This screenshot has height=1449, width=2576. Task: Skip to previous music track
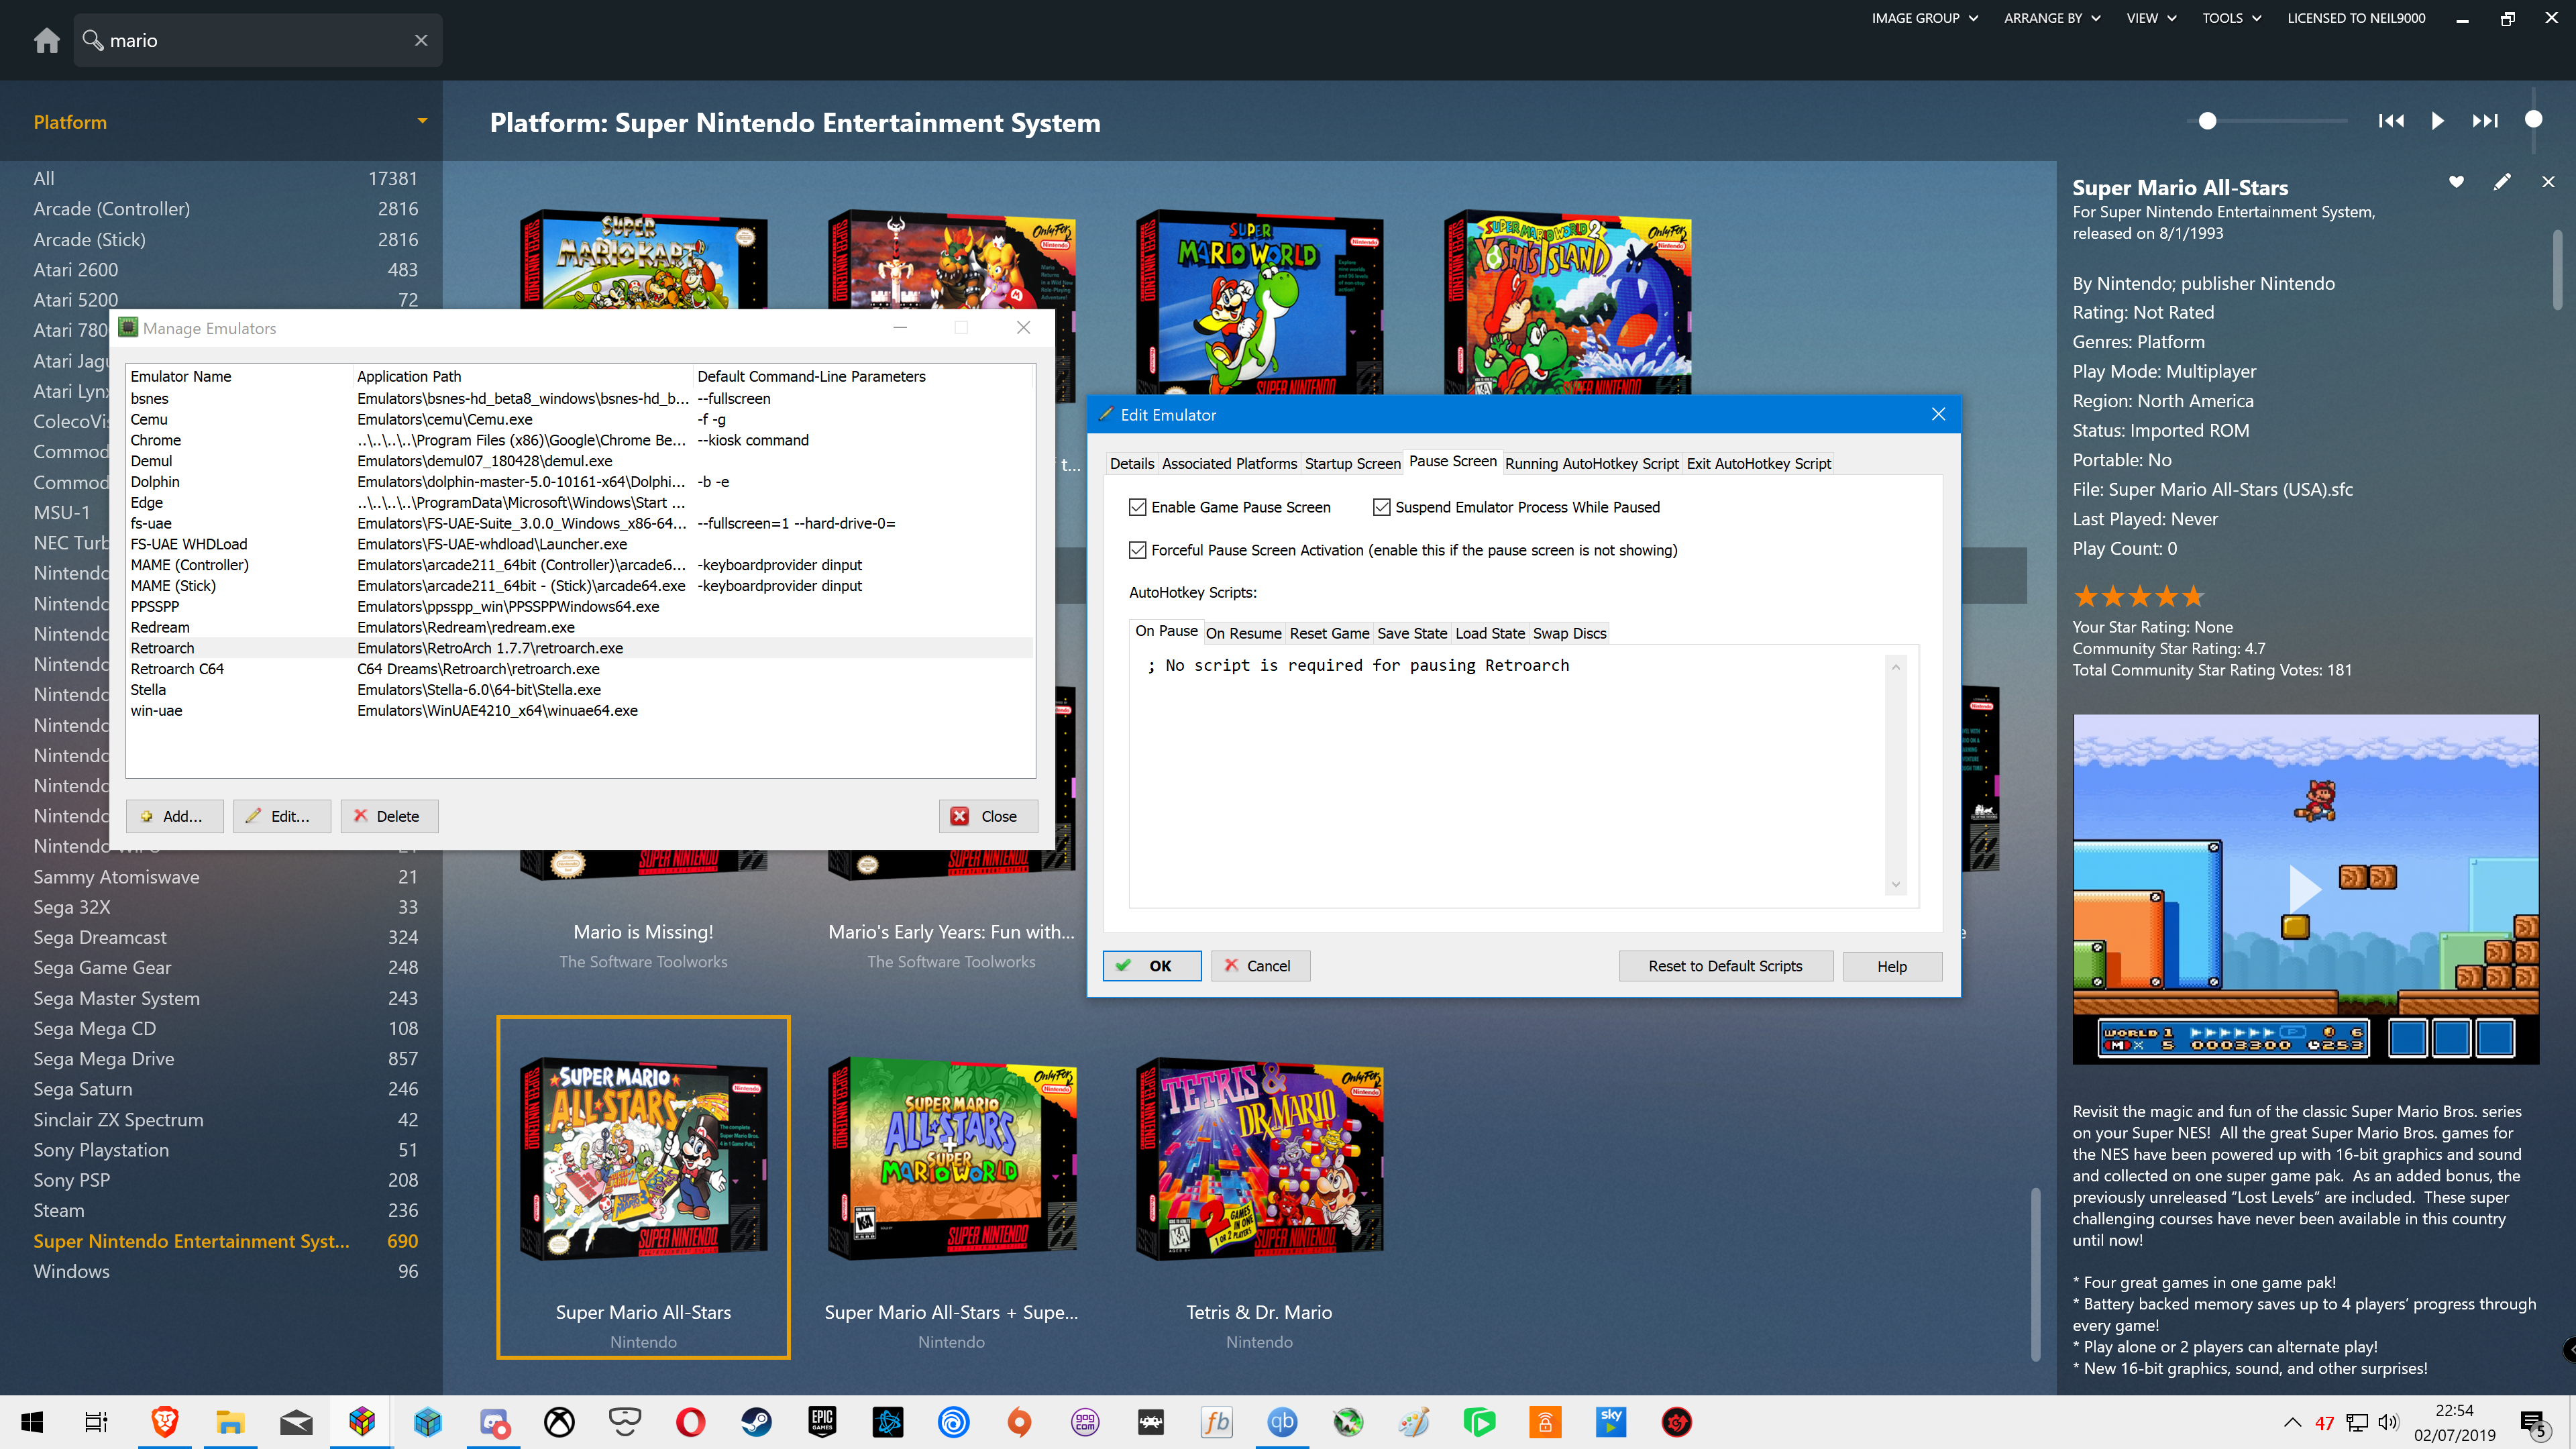coord(2391,121)
